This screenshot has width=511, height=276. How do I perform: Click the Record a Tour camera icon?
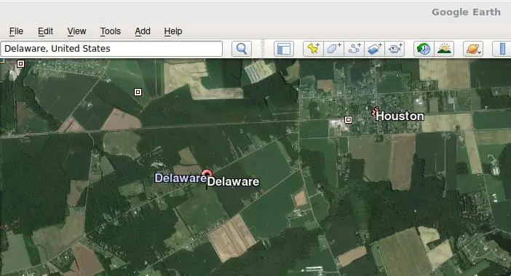(395, 49)
